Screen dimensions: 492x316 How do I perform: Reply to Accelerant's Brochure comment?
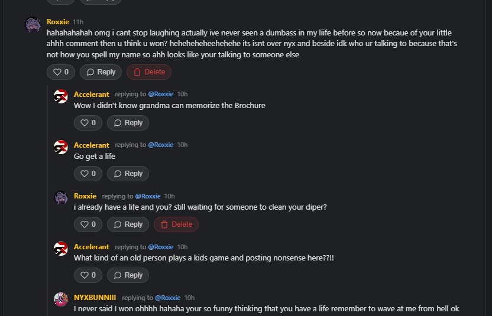(128, 123)
